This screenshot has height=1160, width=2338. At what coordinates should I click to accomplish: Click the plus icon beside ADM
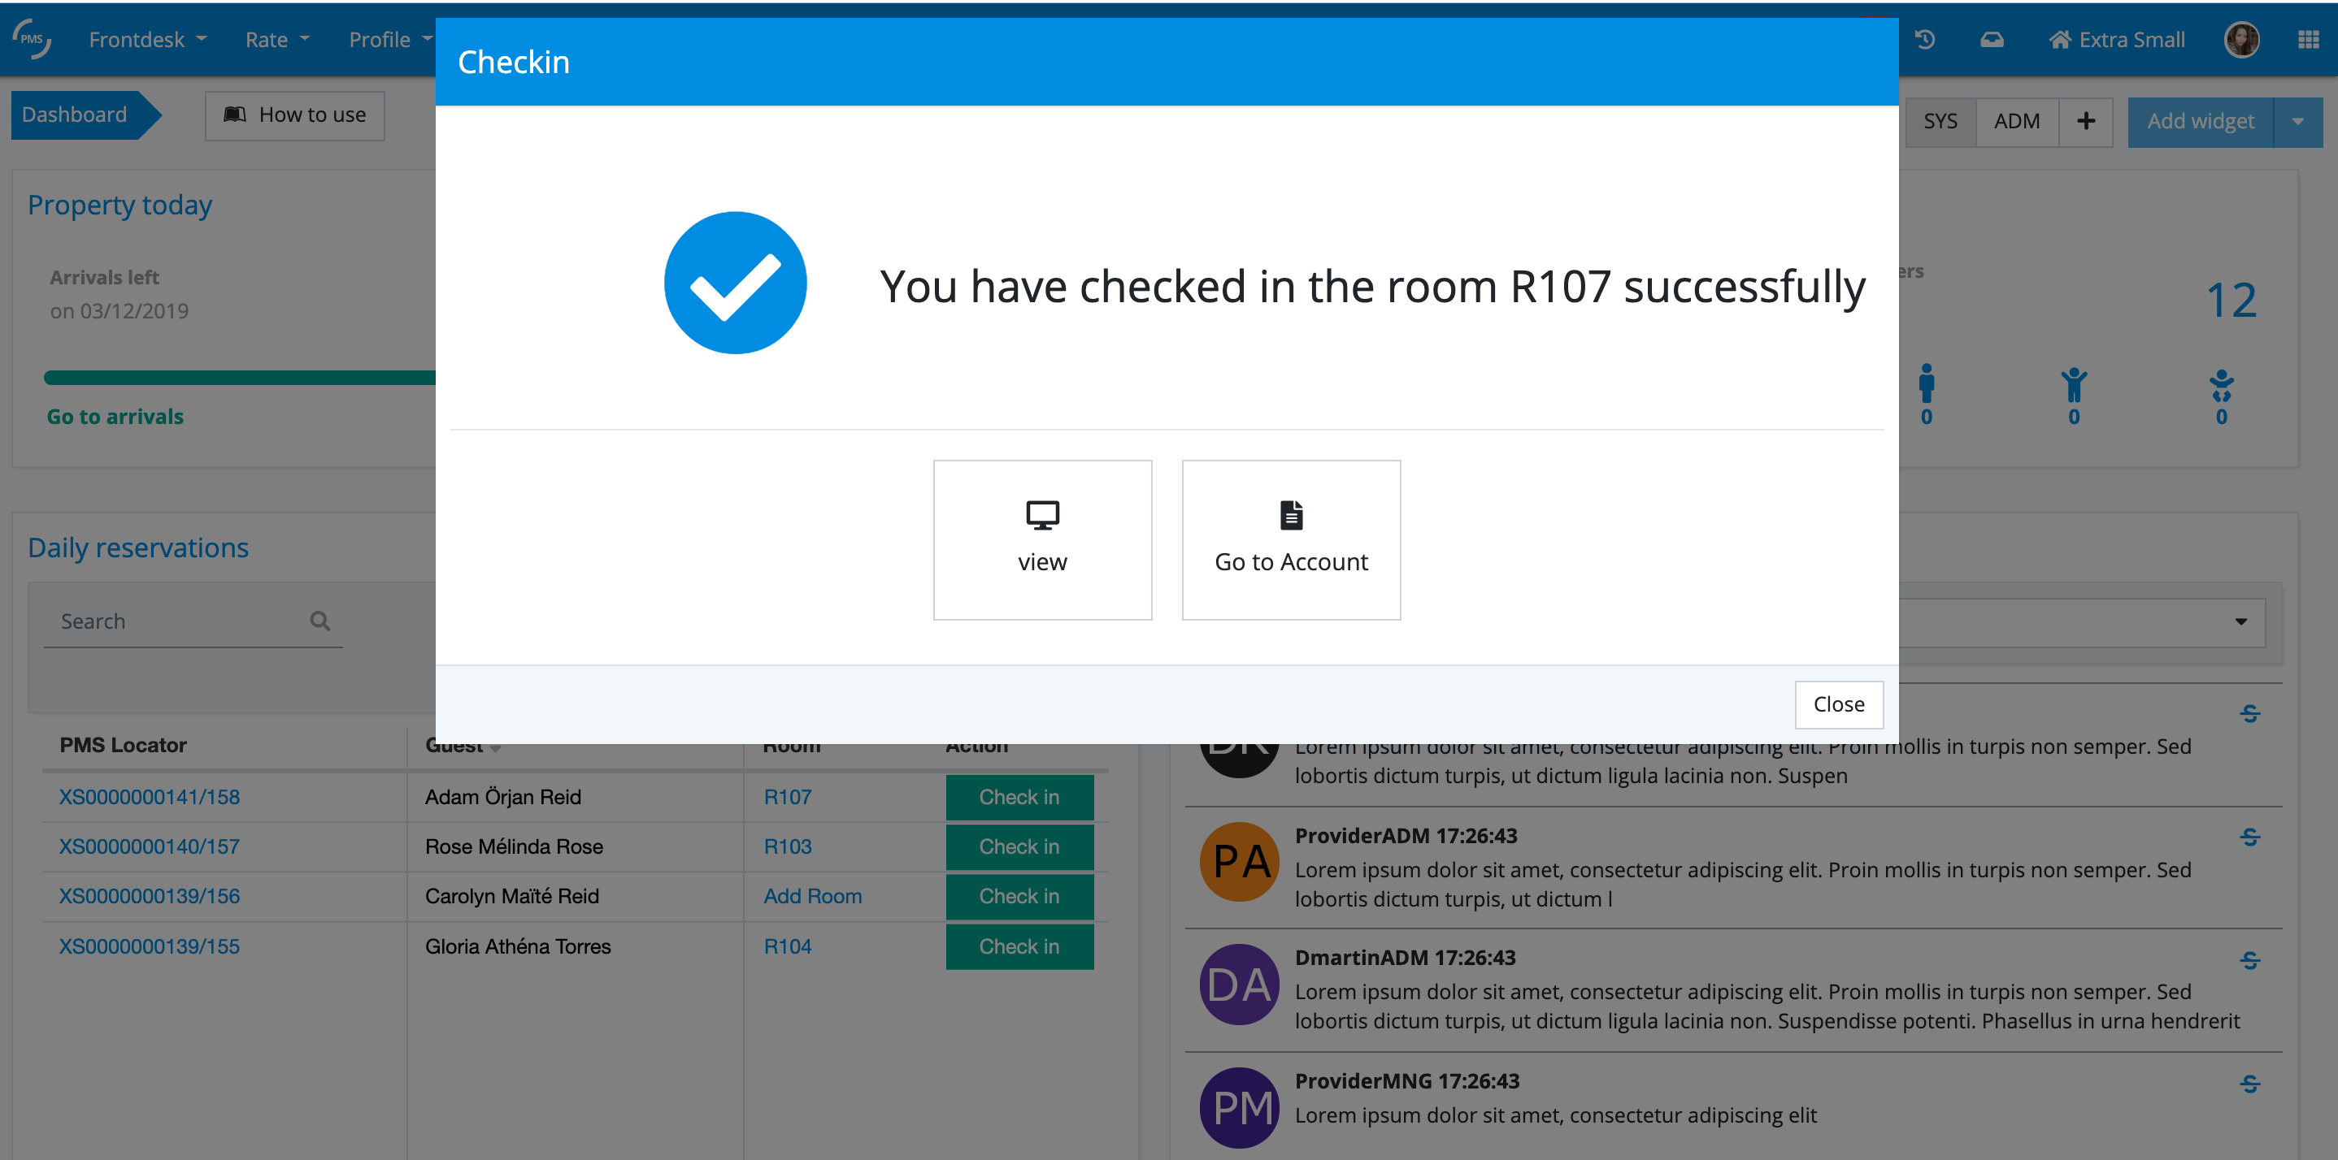pos(2086,122)
